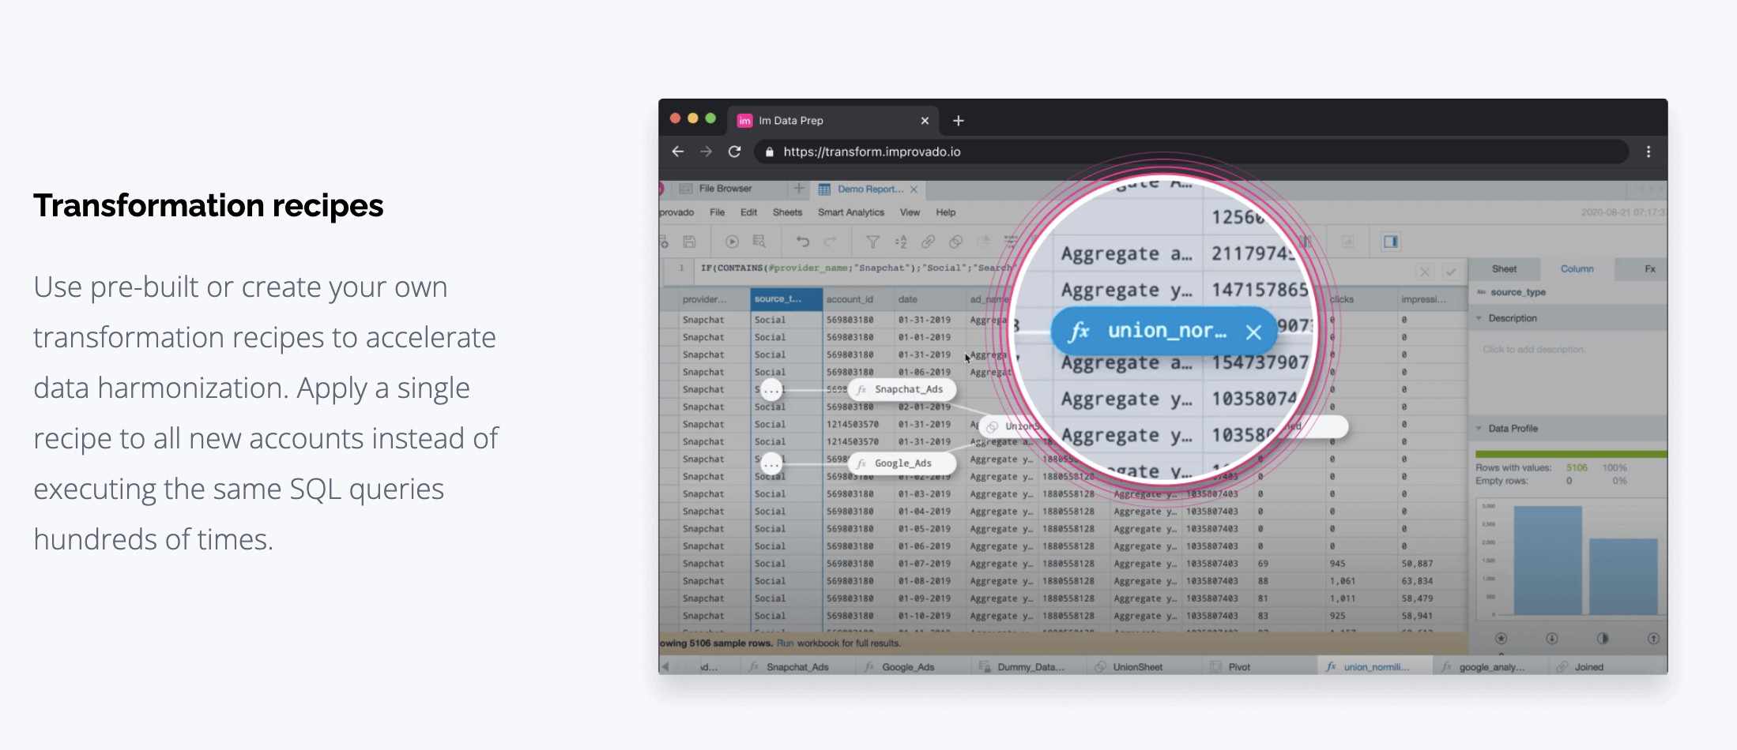The height and width of the screenshot is (750, 1737).
Task: Run the workbook with play icon
Action: tap(732, 242)
